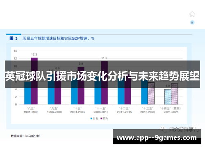Open the www.app--9games.com link
This screenshot has height=148, width=205.
(157, 137)
